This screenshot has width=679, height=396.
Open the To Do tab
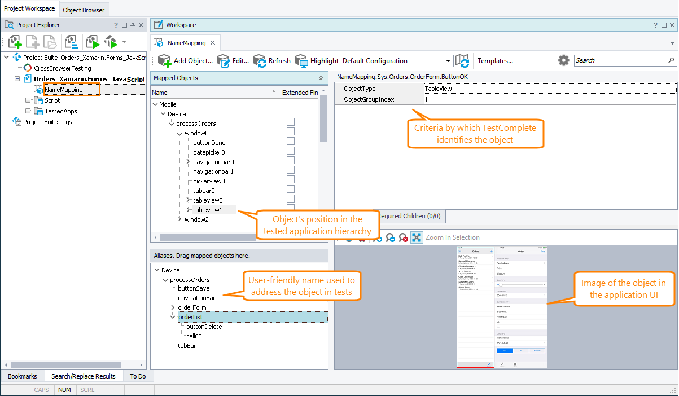138,376
